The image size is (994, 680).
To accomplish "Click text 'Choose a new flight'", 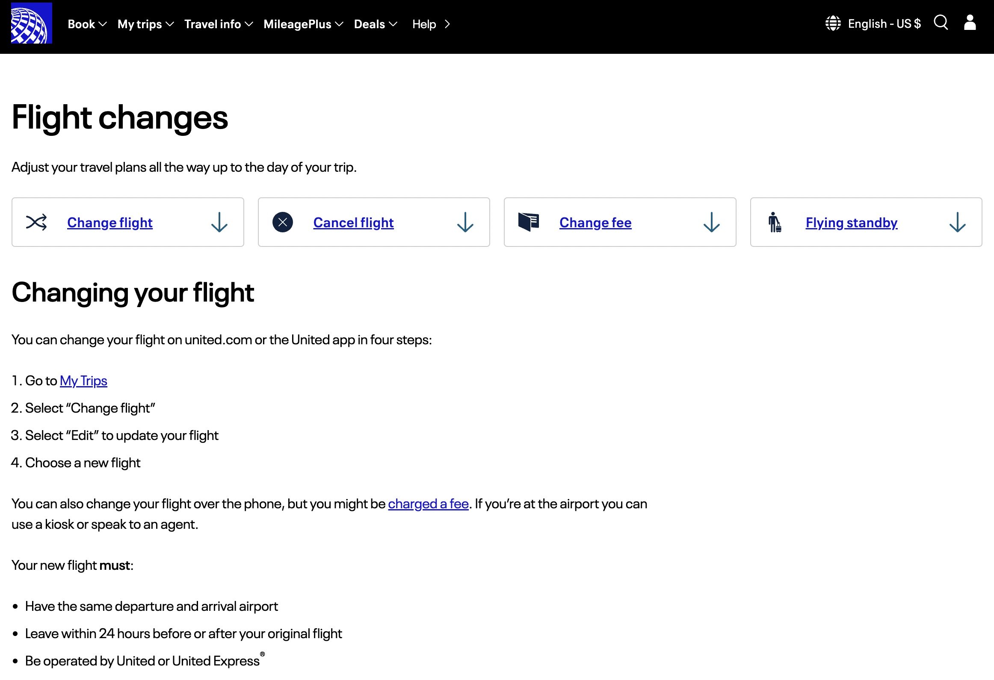I will [x=83, y=463].
